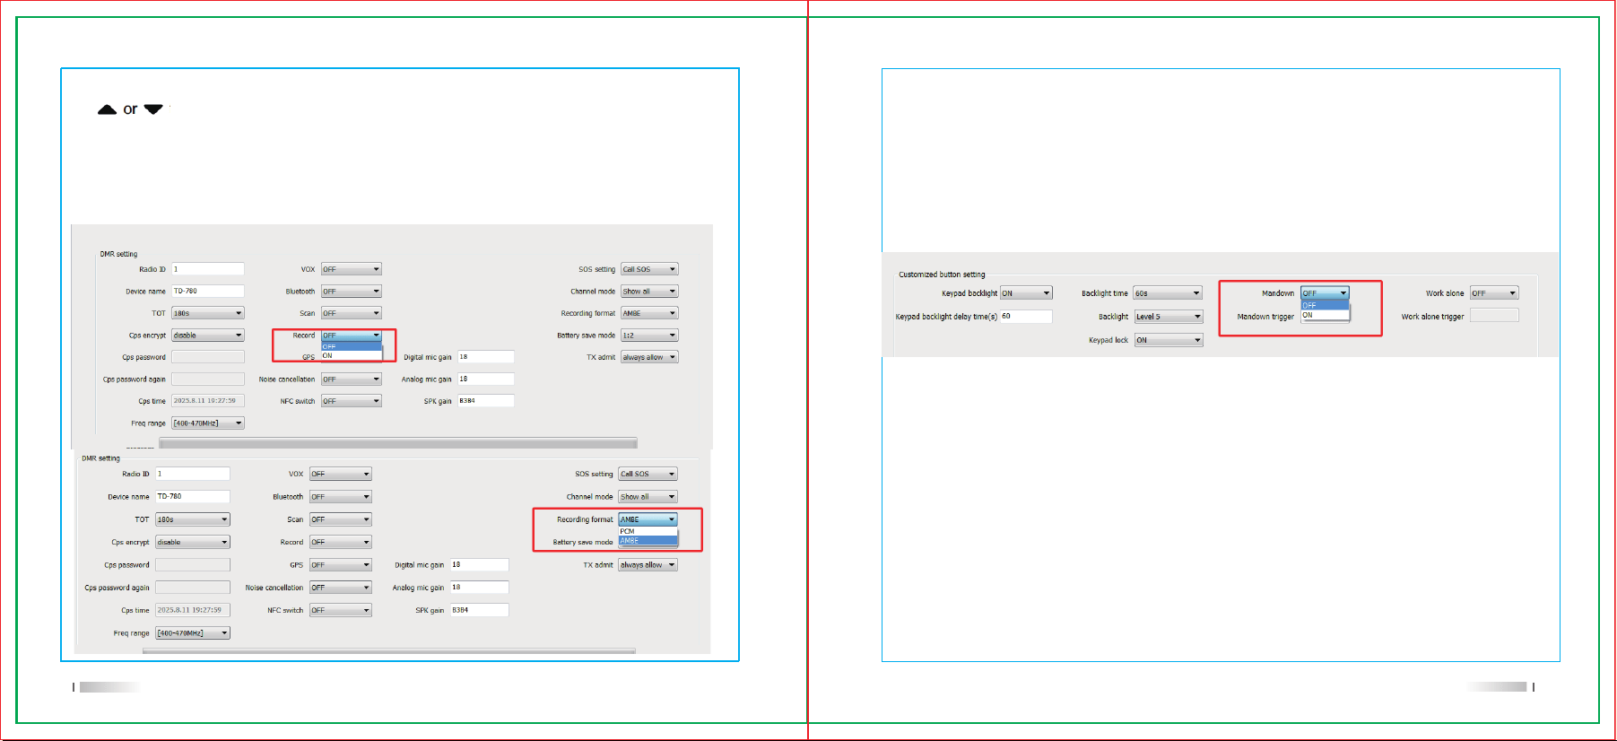Open VOX dropdown in lower DMR panel
This screenshot has height=741, width=1617.
(x=341, y=474)
